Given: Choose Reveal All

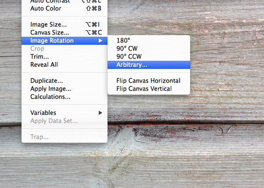Looking at the screenshot, I should [x=44, y=64].
